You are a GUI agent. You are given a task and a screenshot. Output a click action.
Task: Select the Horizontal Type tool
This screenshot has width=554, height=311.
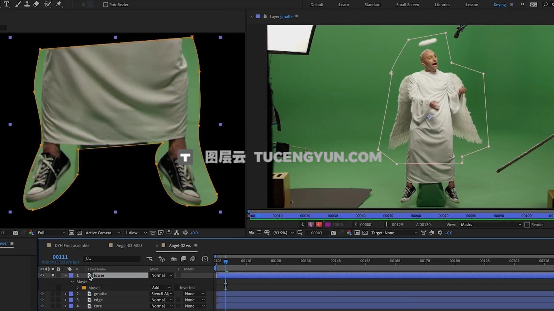6,4
